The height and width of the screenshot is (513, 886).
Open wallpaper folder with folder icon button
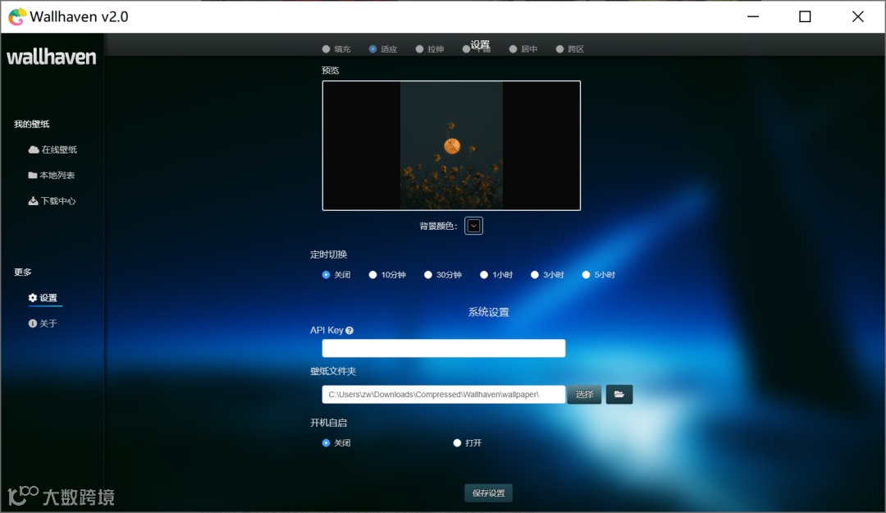pyautogui.click(x=619, y=394)
